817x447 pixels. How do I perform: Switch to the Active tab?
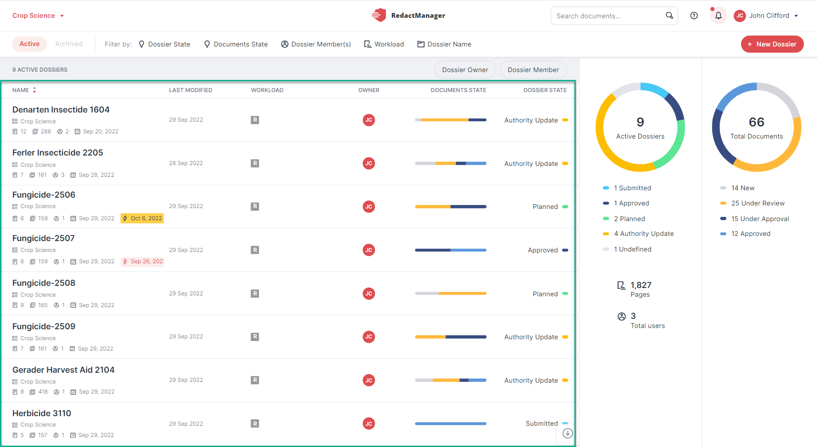tap(30, 44)
